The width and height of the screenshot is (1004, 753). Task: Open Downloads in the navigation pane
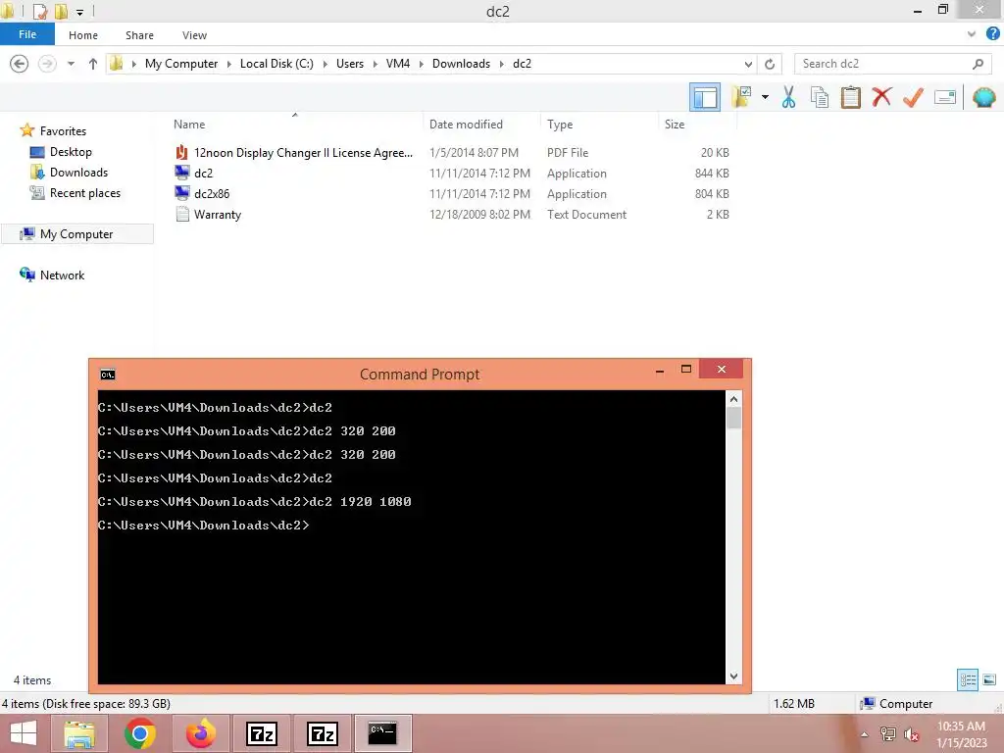(x=78, y=173)
